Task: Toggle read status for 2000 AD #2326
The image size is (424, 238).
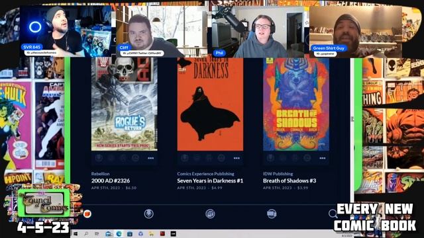Action: [123, 158]
